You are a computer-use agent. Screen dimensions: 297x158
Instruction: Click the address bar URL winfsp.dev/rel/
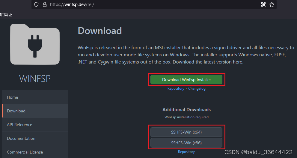(x=72, y=4)
